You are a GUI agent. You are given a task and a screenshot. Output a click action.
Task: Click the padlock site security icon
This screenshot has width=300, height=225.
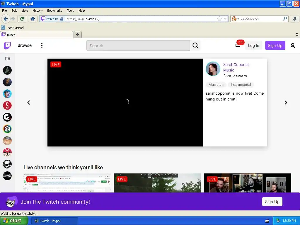click(x=62, y=19)
